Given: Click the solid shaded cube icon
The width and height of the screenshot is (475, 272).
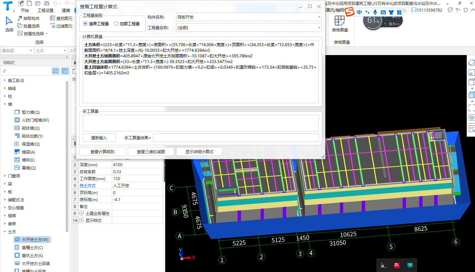Looking at the screenshot, I should point(471,95).
